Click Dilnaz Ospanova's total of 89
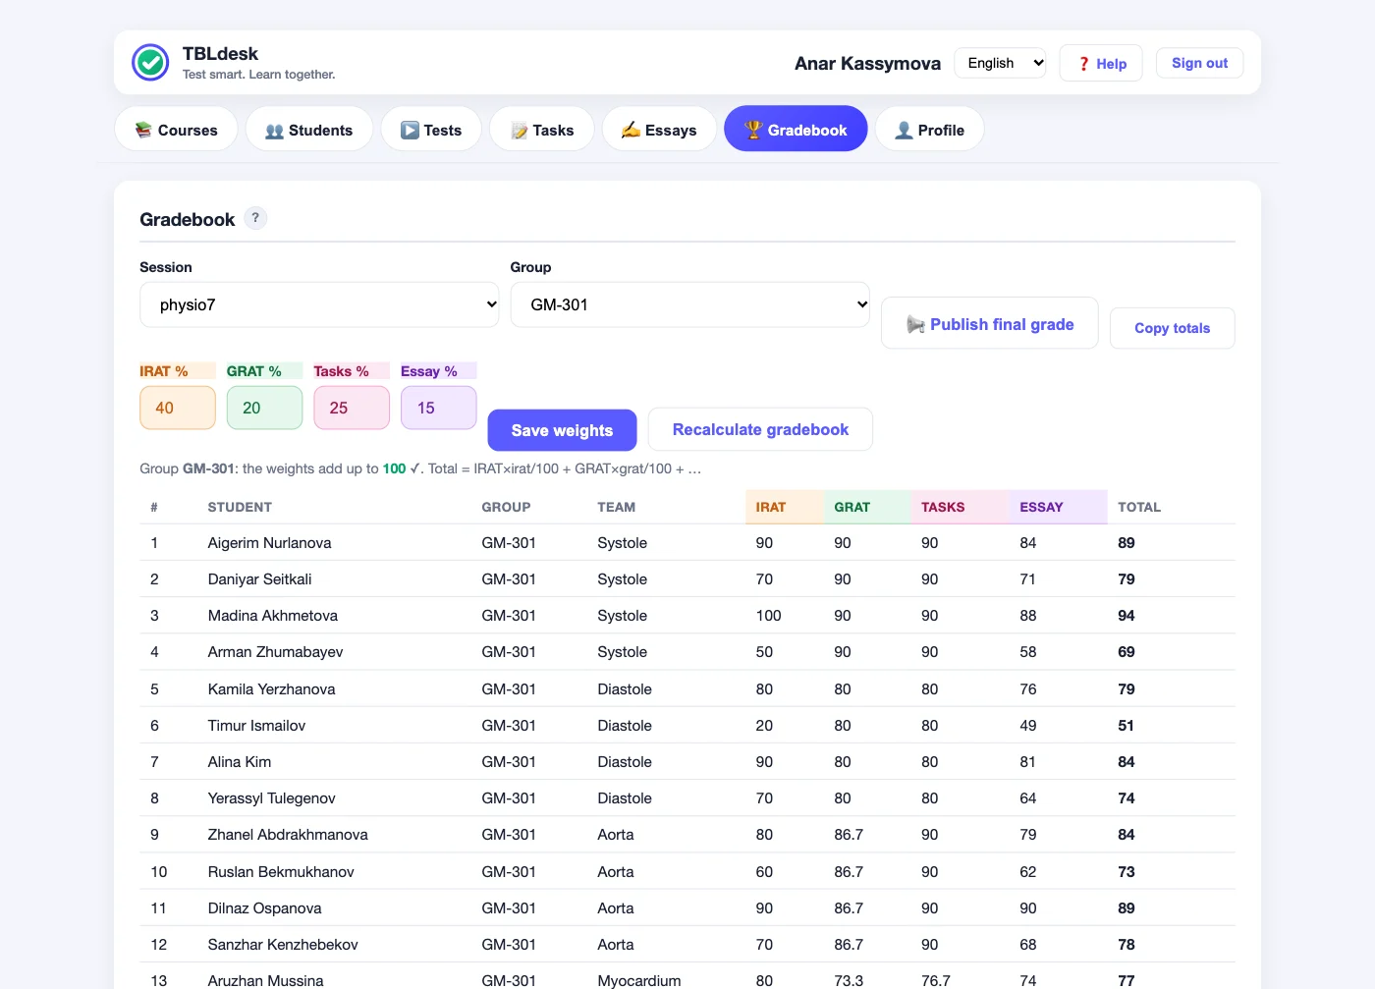Image resolution: width=1375 pixels, height=989 pixels. pos(1127,908)
